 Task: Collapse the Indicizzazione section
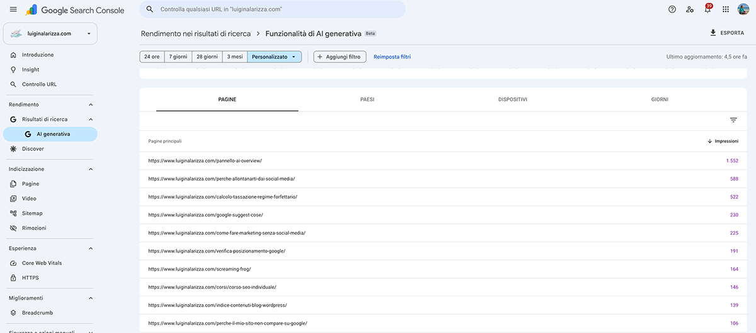tap(90, 169)
